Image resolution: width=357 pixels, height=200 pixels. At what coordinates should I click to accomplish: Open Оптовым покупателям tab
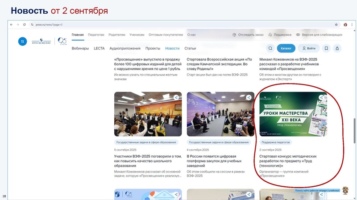[166, 35]
